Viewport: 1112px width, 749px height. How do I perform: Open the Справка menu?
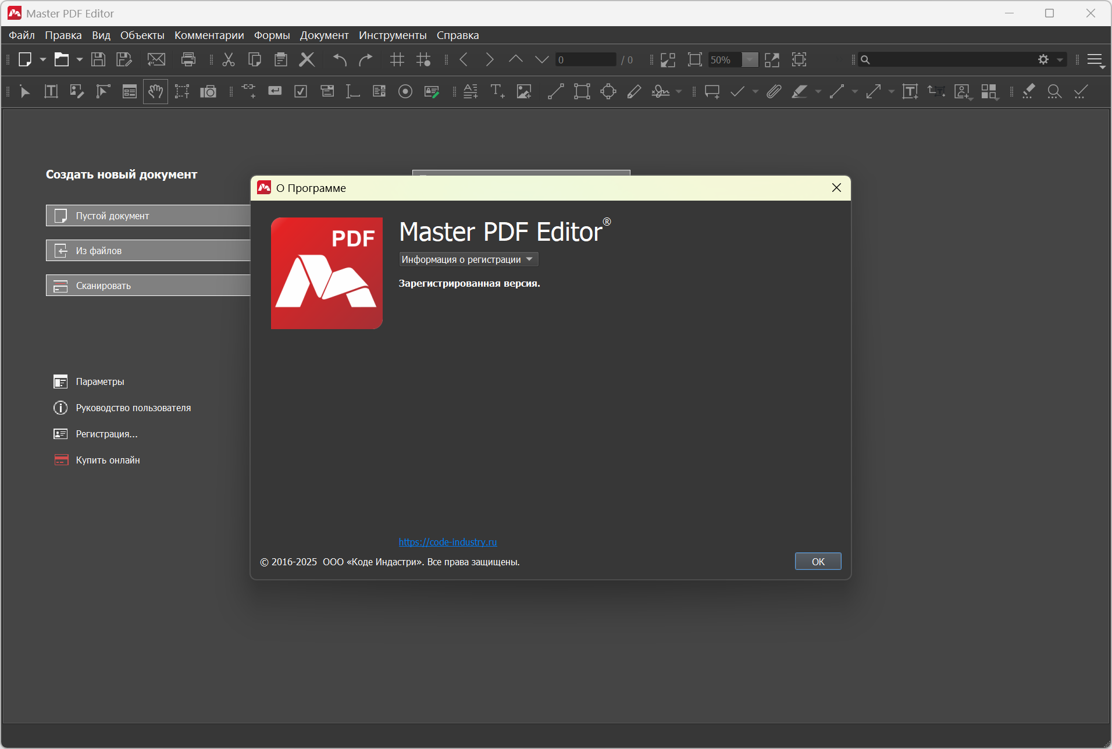(x=458, y=35)
